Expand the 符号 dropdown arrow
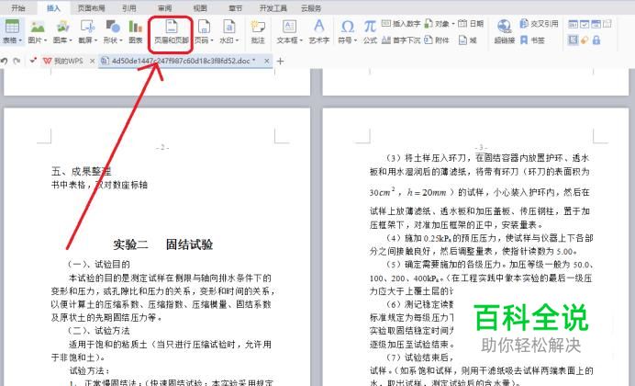This screenshot has height=386, width=635. [355, 40]
